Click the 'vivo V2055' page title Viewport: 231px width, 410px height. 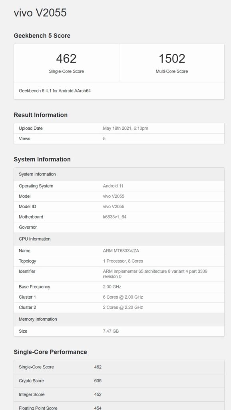pyautogui.click(x=40, y=12)
